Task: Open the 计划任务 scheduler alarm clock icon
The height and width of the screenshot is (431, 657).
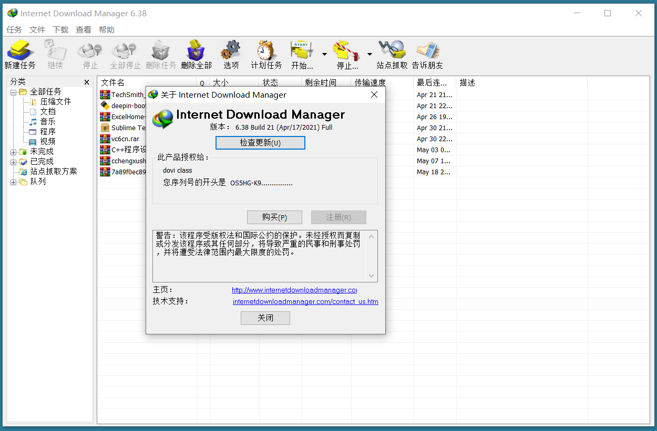Action: (x=266, y=50)
